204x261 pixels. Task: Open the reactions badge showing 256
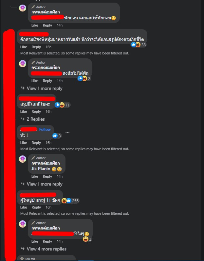tap(70, 201)
